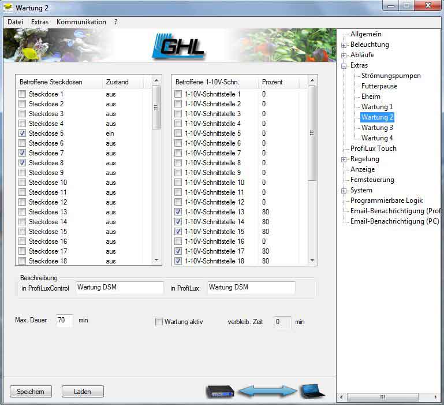Screen dimensions: 444x405
Task: Click the application icon in title bar
Action: coord(8,8)
